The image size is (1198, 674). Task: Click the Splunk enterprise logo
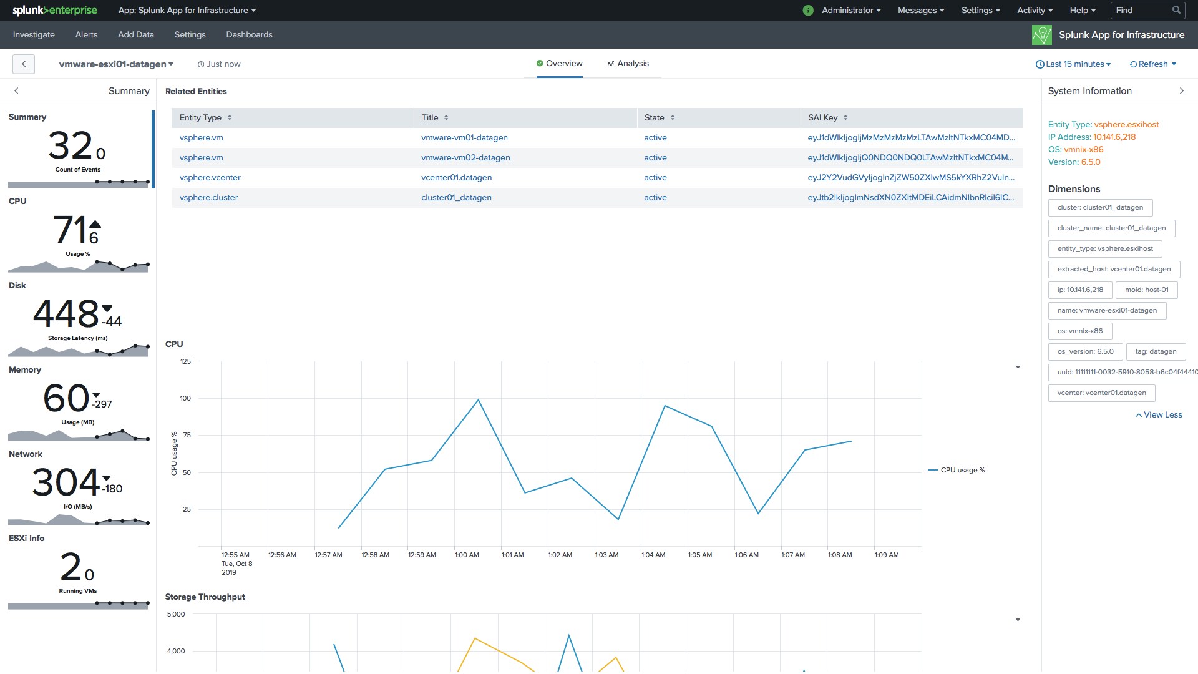click(55, 10)
